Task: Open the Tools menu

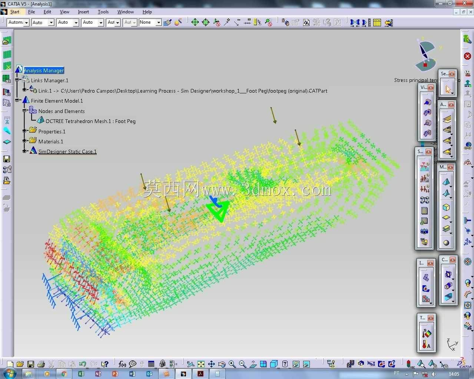Action: coord(103,12)
